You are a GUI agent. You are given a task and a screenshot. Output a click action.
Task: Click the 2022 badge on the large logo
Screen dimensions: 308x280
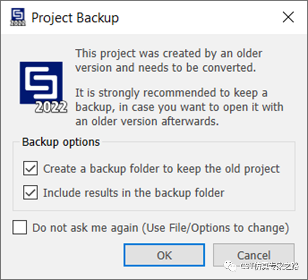(x=51, y=107)
